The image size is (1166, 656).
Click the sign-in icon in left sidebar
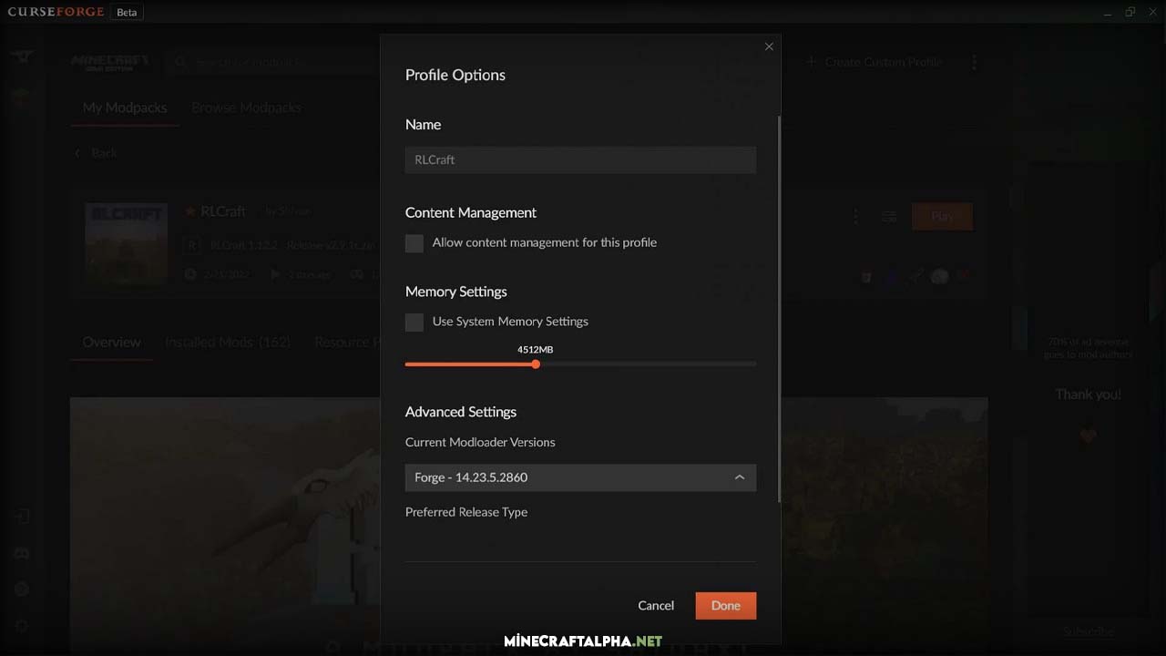click(x=22, y=517)
